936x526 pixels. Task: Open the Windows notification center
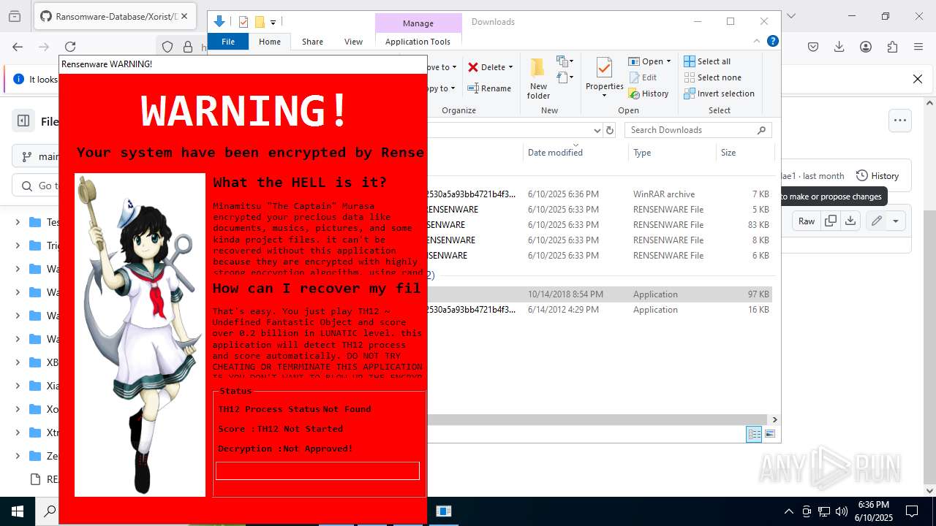(912, 511)
